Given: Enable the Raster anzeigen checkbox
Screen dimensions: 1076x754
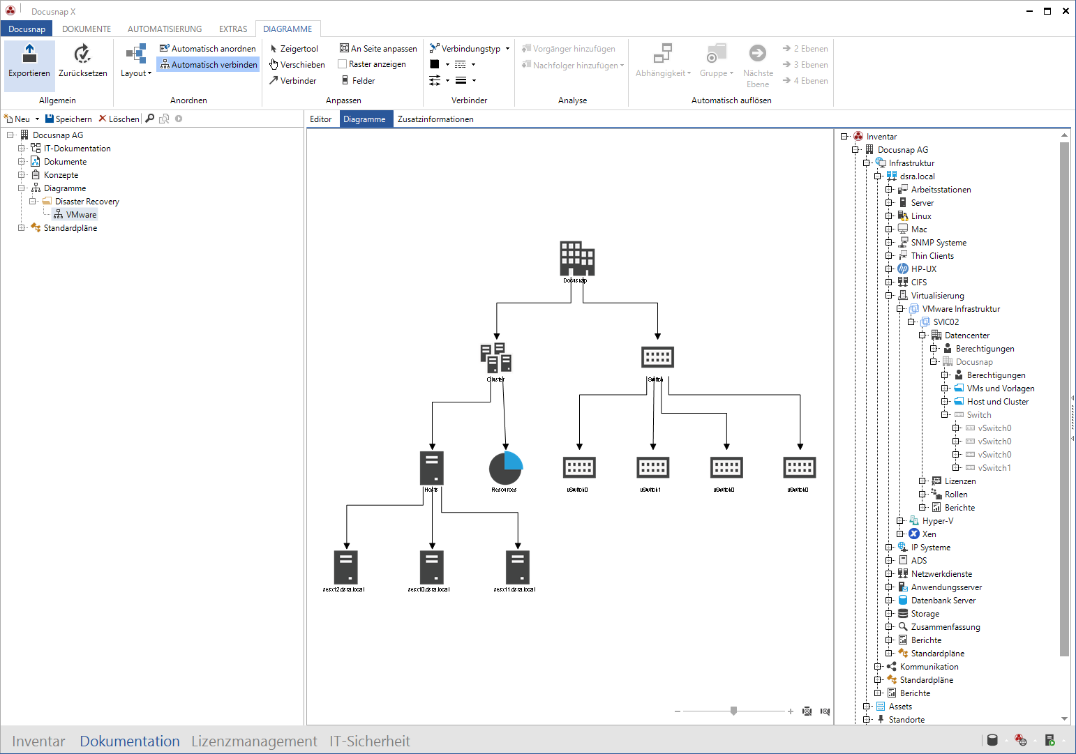Looking at the screenshot, I should tap(343, 64).
